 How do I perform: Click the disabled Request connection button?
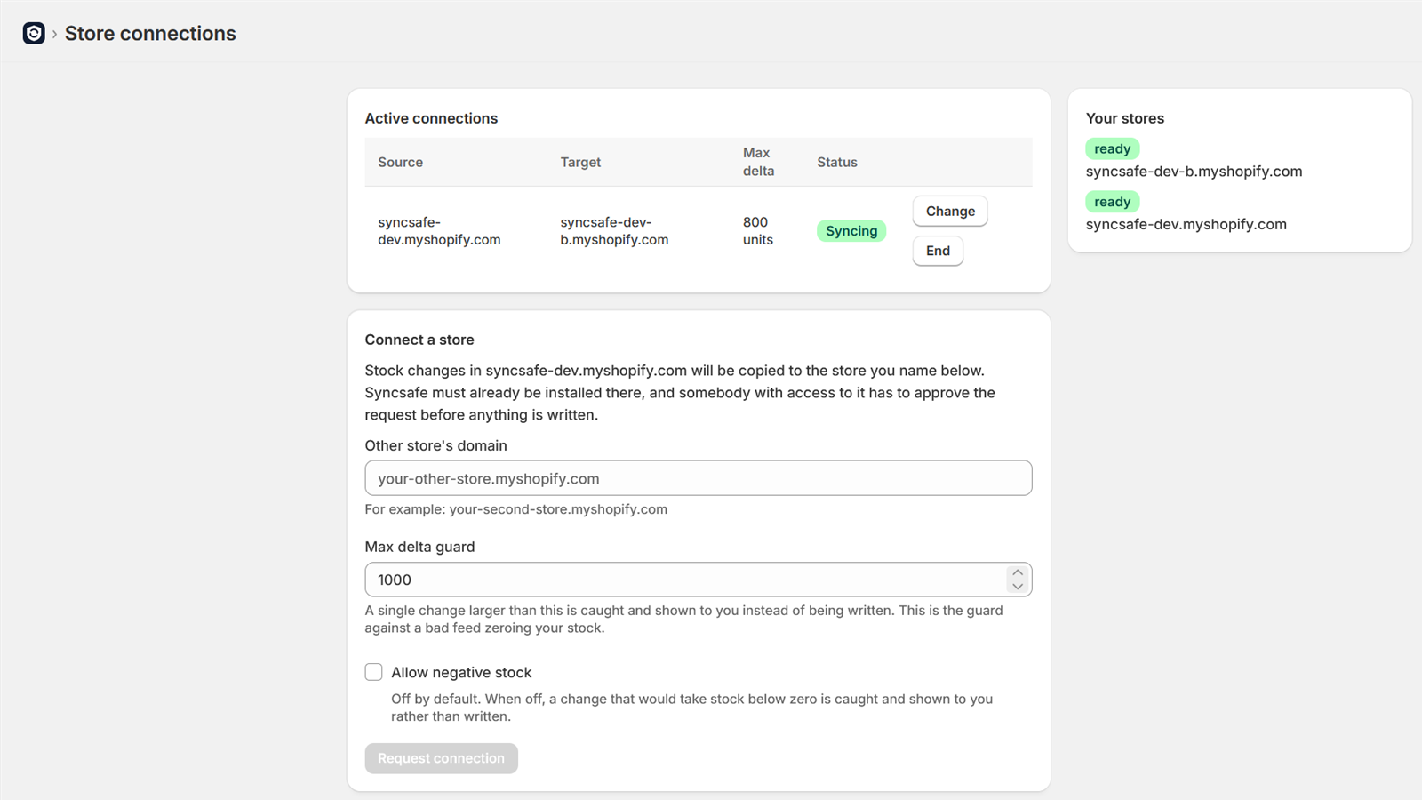click(441, 758)
